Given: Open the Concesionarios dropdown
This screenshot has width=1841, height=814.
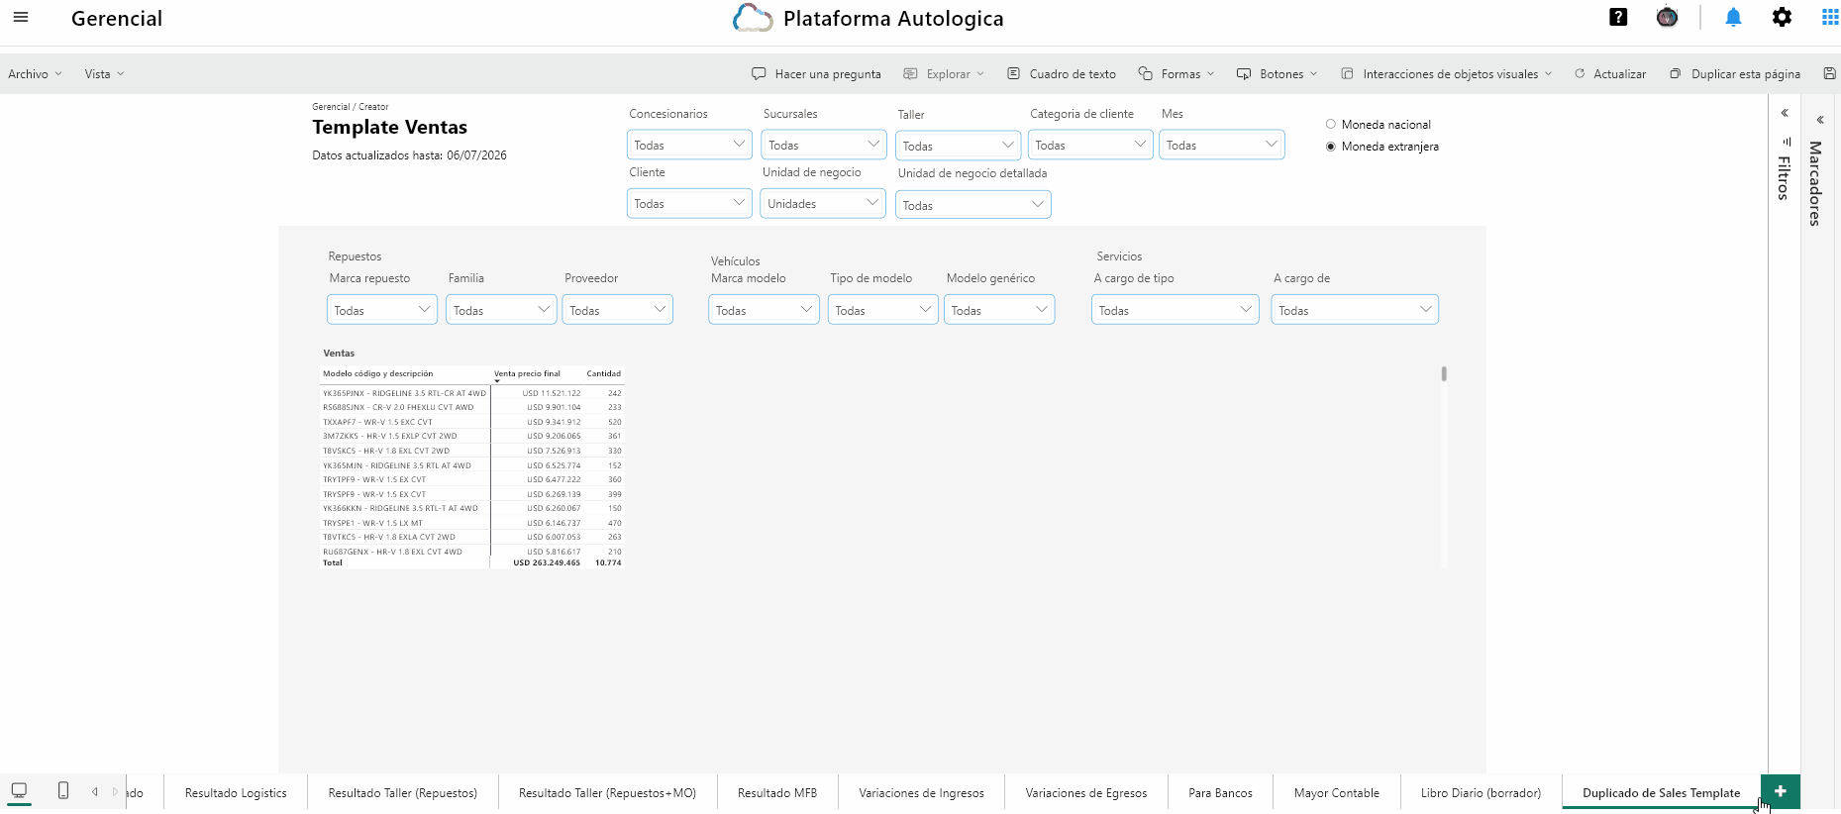Looking at the screenshot, I should [689, 145].
